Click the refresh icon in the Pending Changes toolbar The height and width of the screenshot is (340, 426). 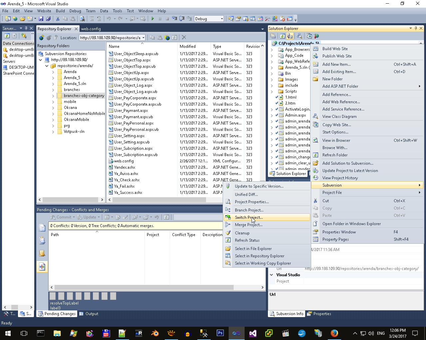(166, 217)
